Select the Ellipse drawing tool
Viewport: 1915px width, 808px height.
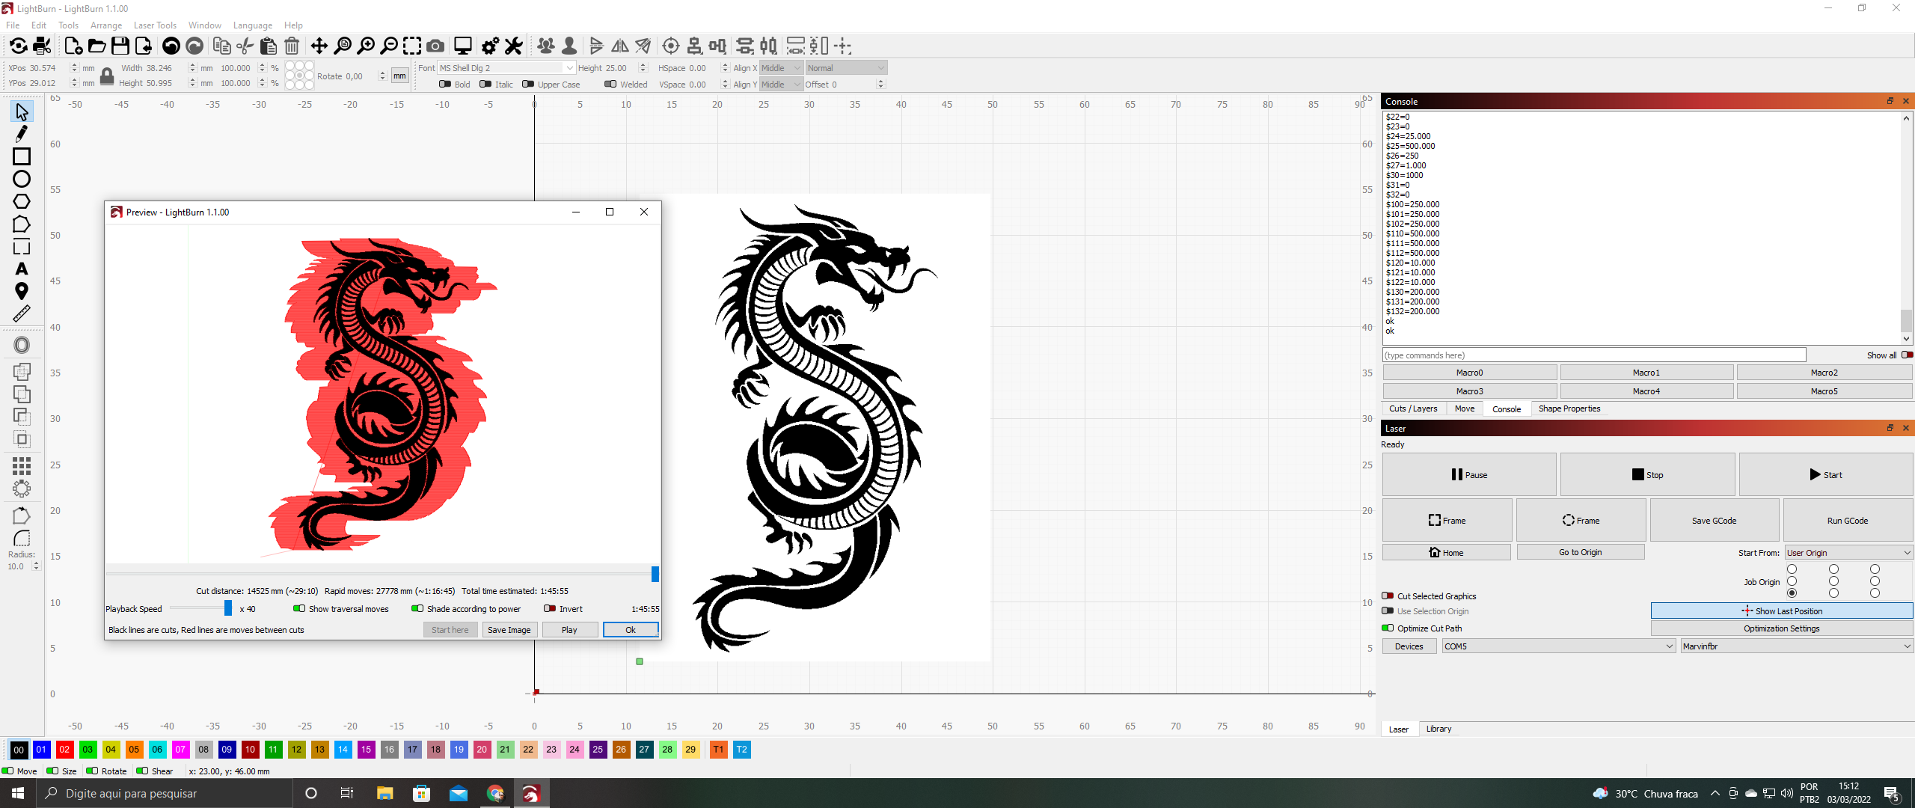pyautogui.click(x=21, y=179)
